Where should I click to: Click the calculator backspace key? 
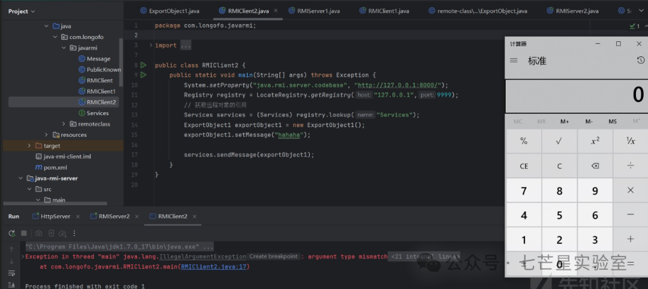click(x=595, y=166)
